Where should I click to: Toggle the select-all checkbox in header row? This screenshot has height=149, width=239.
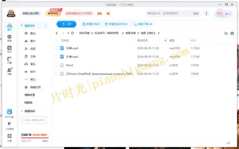[57, 41]
